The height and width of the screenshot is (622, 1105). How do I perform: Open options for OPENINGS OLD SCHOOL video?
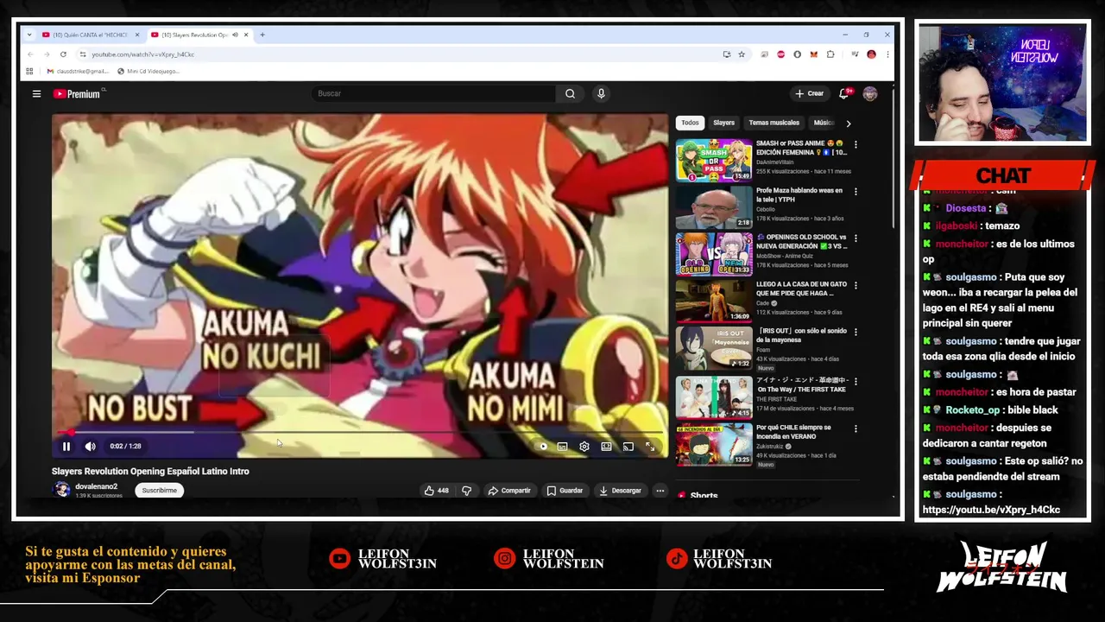pyautogui.click(x=856, y=238)
